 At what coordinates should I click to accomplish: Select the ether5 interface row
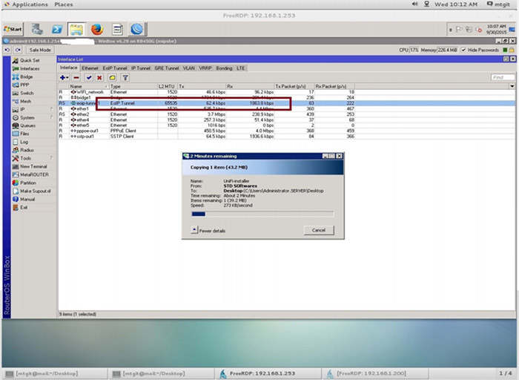click(207, 125)
